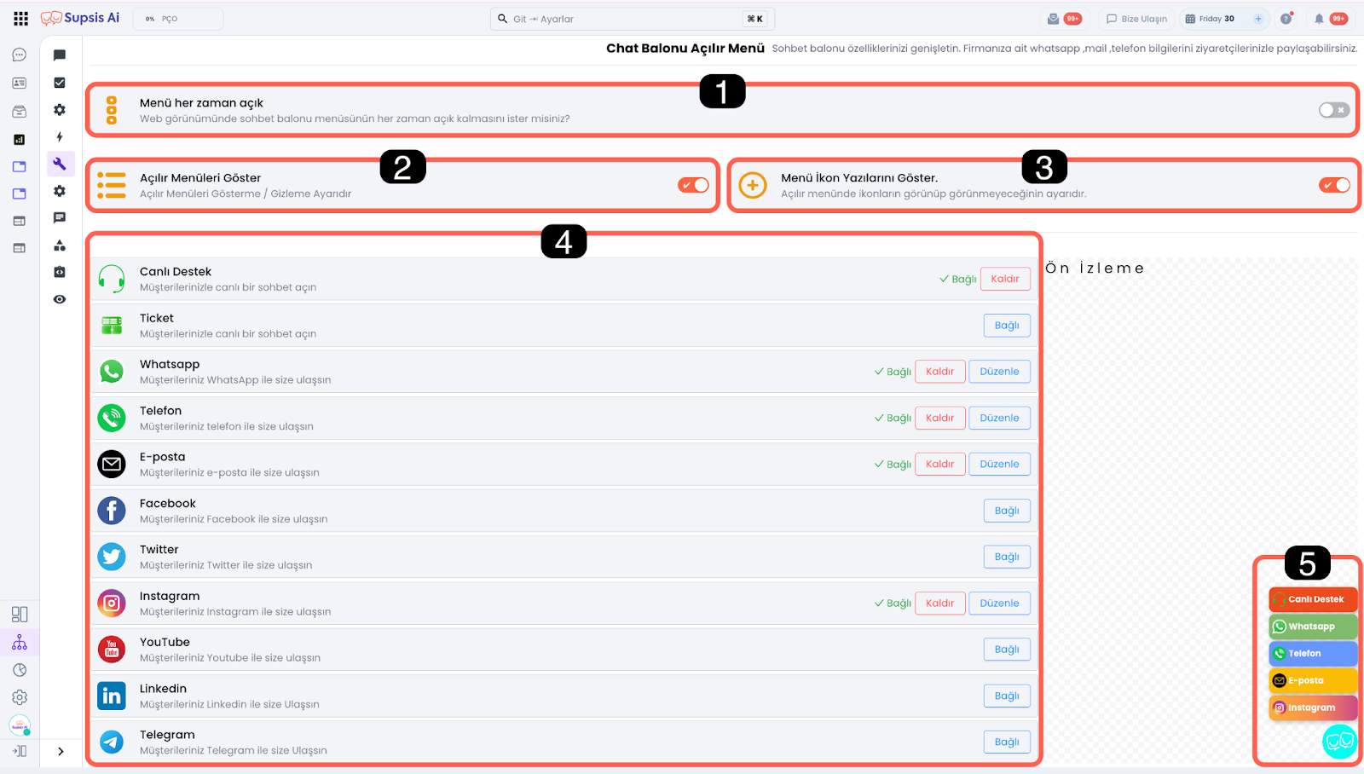
Task: Click the orange 'Canlı Destek' preview button
Action: pos(1312,599)
